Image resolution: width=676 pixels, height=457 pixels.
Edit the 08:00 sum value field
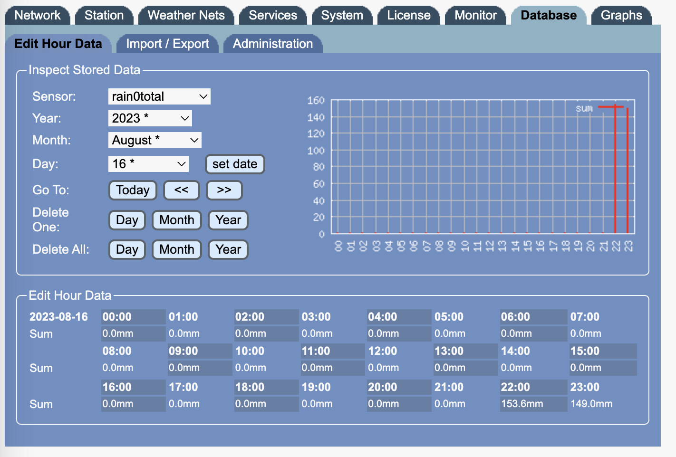point(134,368)
